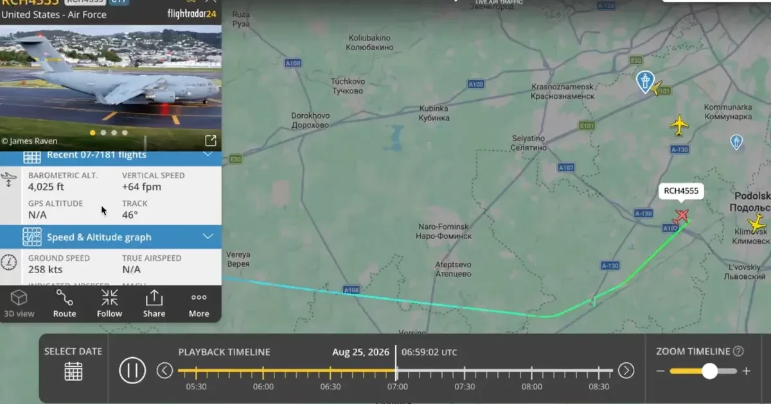Click the Naro-Fominsk map label

(445, 231)
